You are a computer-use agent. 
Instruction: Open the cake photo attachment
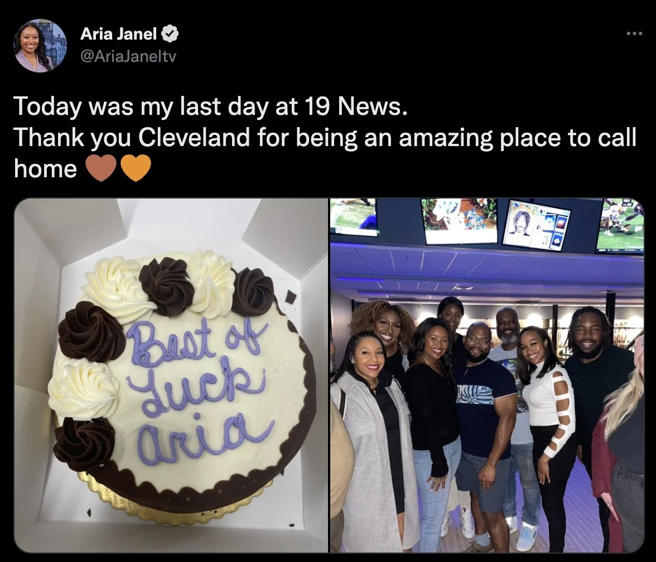pyautogui.click(x=171, y=375)
